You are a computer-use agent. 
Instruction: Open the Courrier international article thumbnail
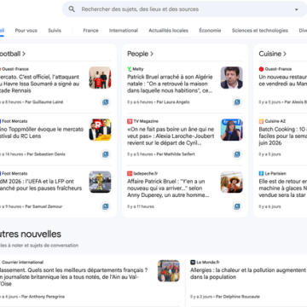(x=169, y=270)
